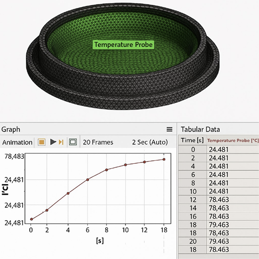
Task: Select the table cell for time 6
Action: coord(193,175)
